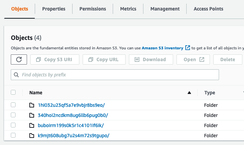Image resolution: width=244 pixels, height=145 pixels.
Task: Click the folder icon for 340hoi2ncdkm8ug6llb6pug0b0/
Action: [x=32, y=115]
